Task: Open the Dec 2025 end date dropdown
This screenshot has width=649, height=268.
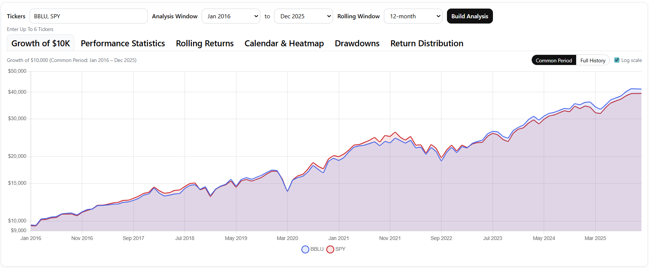Action: pyautogui.click(x=303, y=16)
